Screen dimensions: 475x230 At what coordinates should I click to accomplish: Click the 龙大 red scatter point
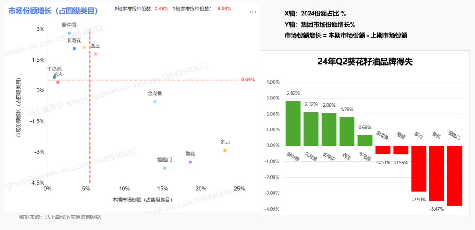[x=58, y=82]
